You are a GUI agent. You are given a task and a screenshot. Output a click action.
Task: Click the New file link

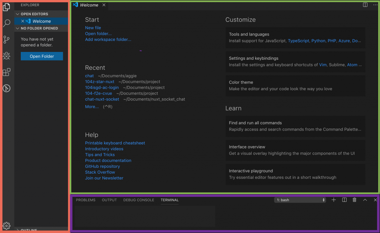pyautogui.click(x=93, y=27)
